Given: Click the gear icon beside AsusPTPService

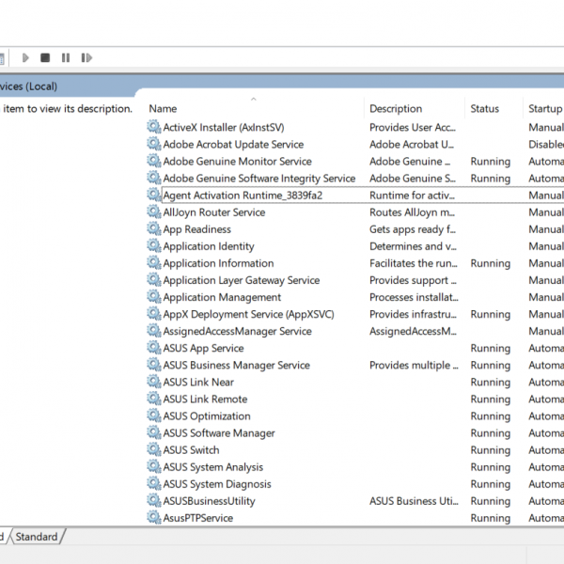Looking at the screenshot, I should click(x=154, y=518).
